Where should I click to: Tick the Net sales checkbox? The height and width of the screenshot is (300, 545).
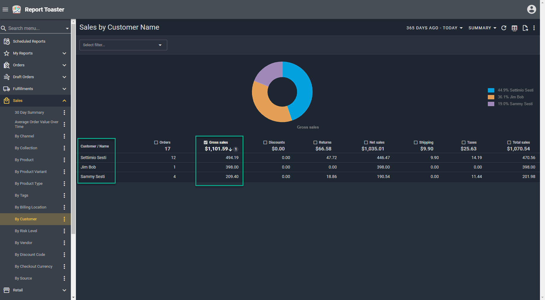[x=366, y=142]
